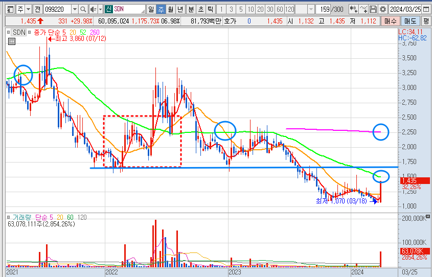Select the 년 yearly period
Viewport: 432px width, 277px height.
pos(180,9)
